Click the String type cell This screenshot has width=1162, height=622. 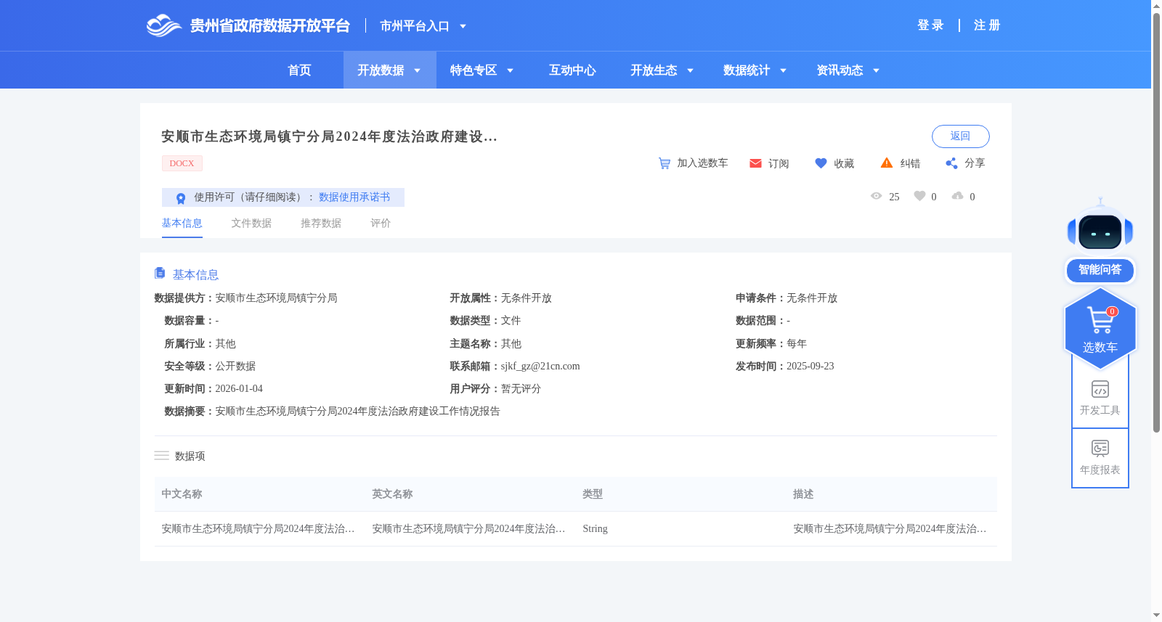tap(595, 529)
